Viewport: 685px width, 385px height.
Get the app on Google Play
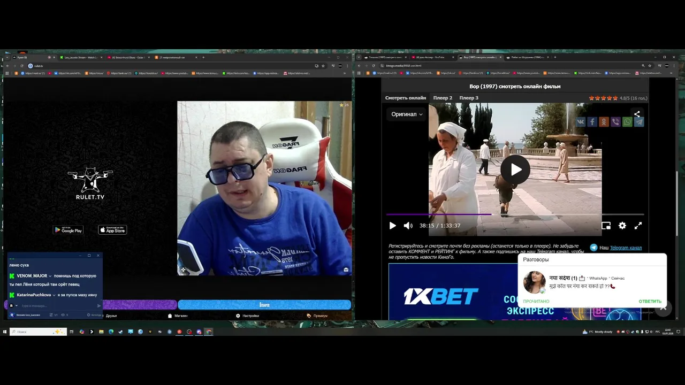pyautogui.click(x=68, y=230)
